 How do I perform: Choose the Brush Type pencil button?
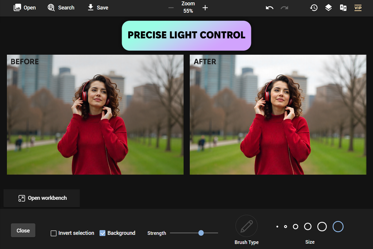pyautogui.click(x=247, y=226)
